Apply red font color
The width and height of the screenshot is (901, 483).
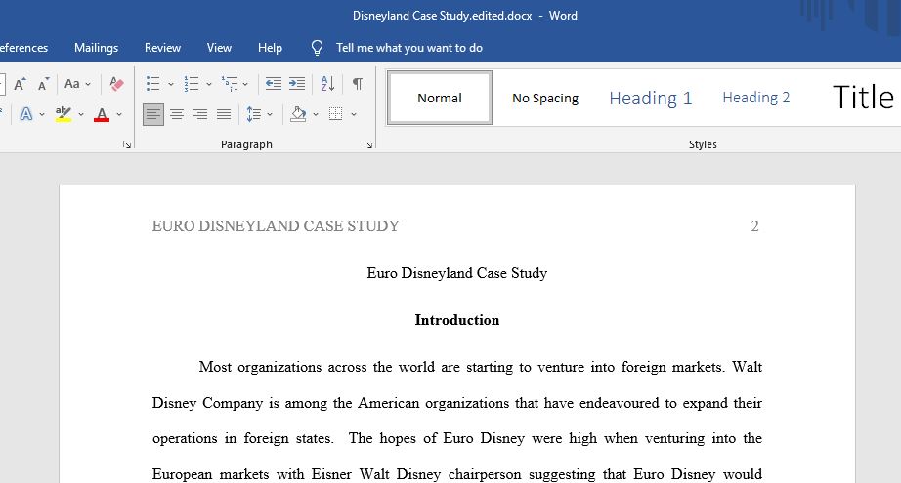[102, 114]
